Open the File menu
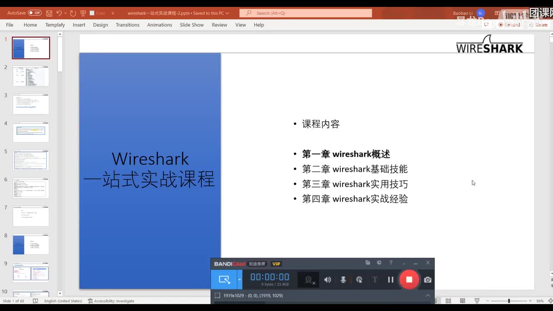The width and height of the screenshot is (553, 311). pyautogui.click(x=10, y=25)
